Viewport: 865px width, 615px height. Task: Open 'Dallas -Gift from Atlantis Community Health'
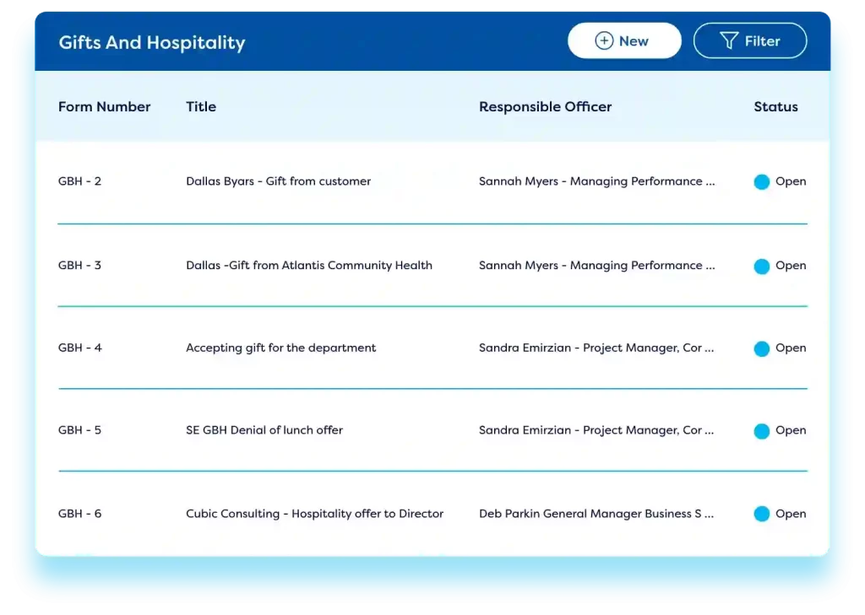click(x=309, y=266)
